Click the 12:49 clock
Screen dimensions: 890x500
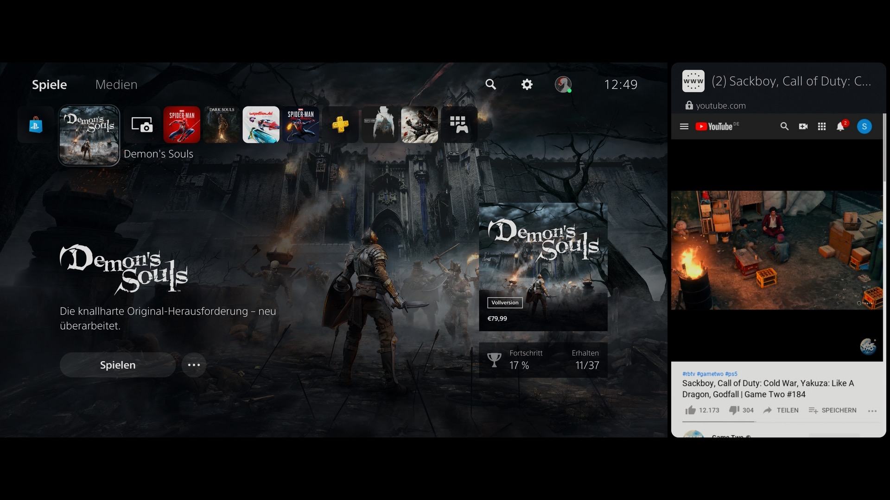[621, 84]
